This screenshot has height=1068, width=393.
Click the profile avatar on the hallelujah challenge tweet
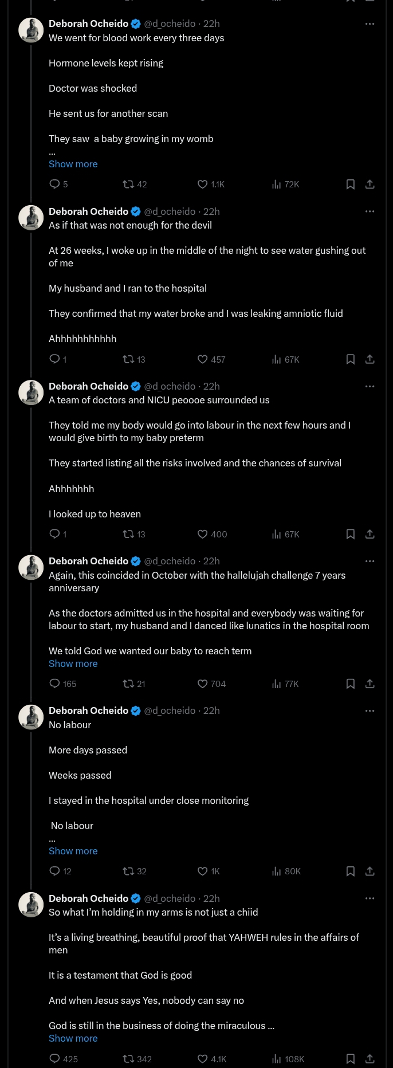click(x=32, y=567)
